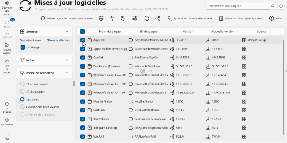Click Ignorer les paquets sélectionnés
The height and width of the screenshot is (143, 287).
click(x=190, y=18)
